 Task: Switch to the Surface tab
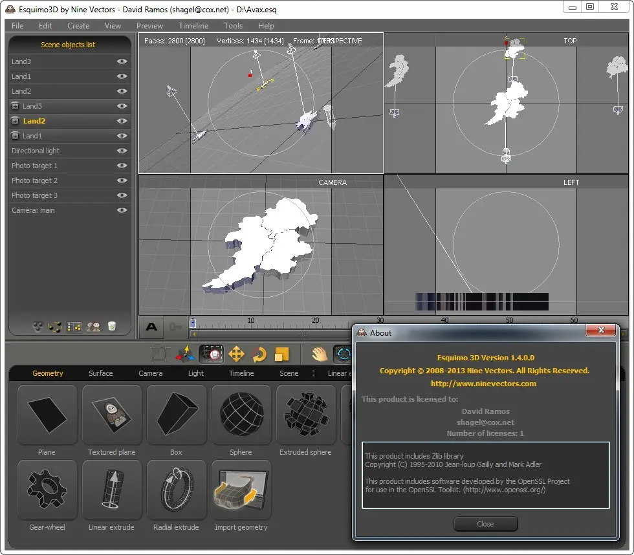pos(101,373)
